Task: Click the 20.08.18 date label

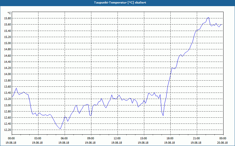Action: (x=222, y=142)
